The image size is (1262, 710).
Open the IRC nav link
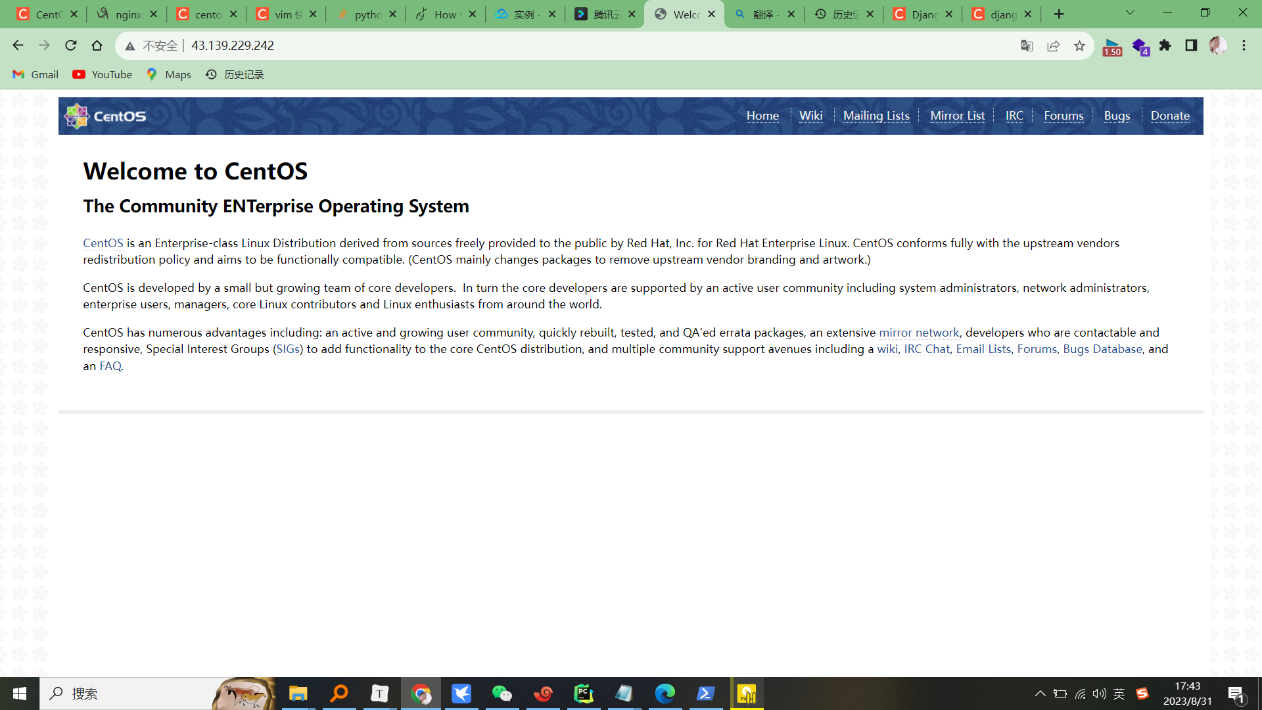point(1014,116)
